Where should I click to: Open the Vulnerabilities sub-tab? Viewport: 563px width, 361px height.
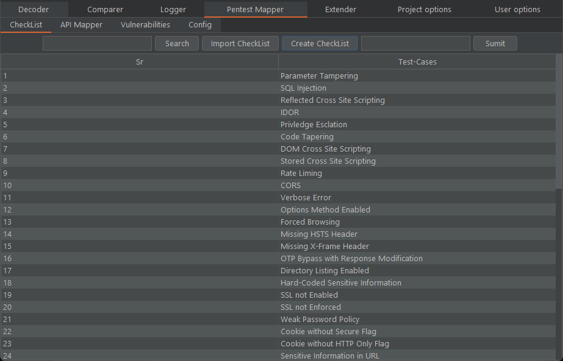pyautogui.click(x=145, y=25)
